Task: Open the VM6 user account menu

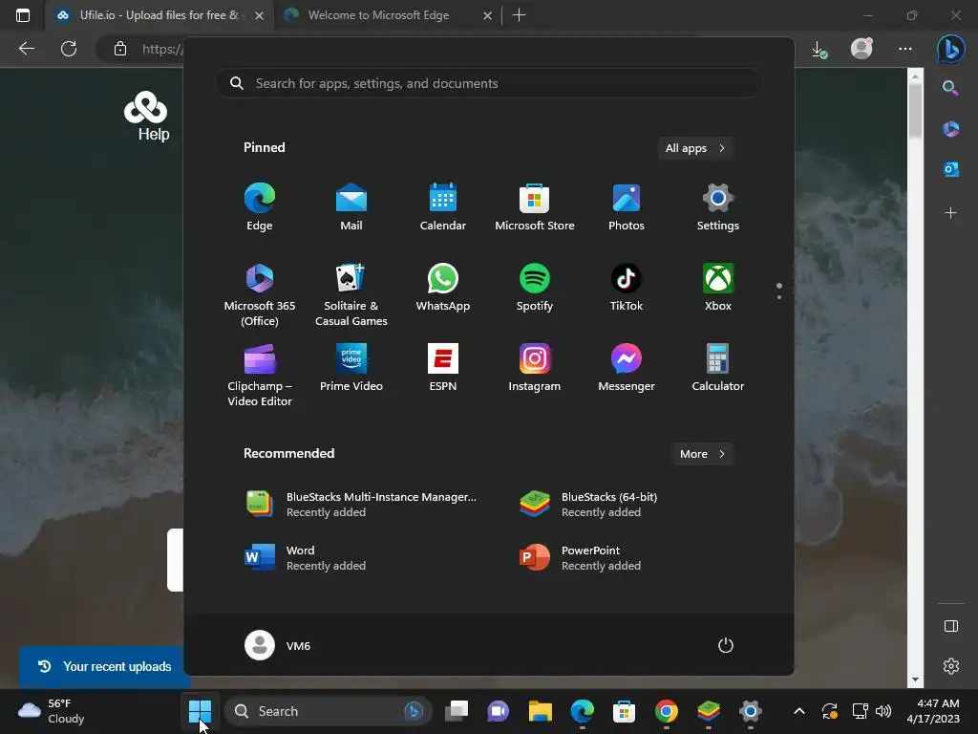Action: (x=278, y=645)
